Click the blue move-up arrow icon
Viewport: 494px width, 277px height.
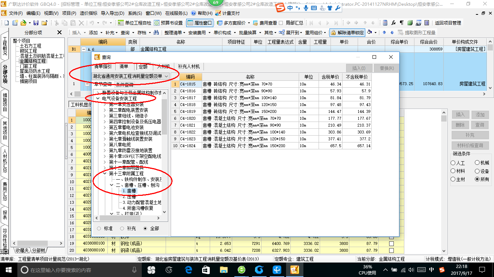tap(384, 32)
